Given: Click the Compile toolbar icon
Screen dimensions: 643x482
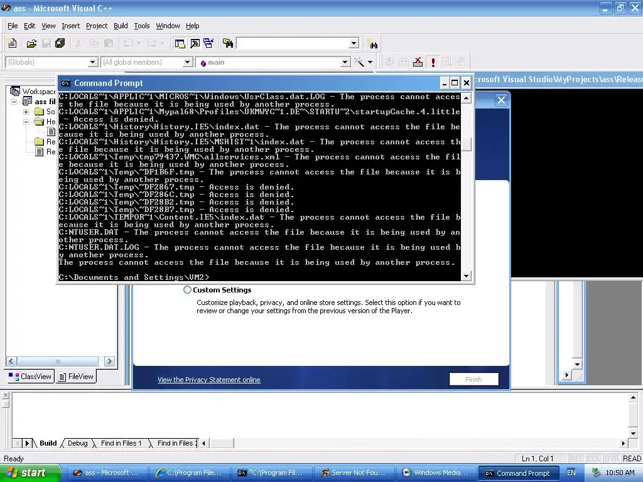Looking at the screenshot, I should point(389,62).
